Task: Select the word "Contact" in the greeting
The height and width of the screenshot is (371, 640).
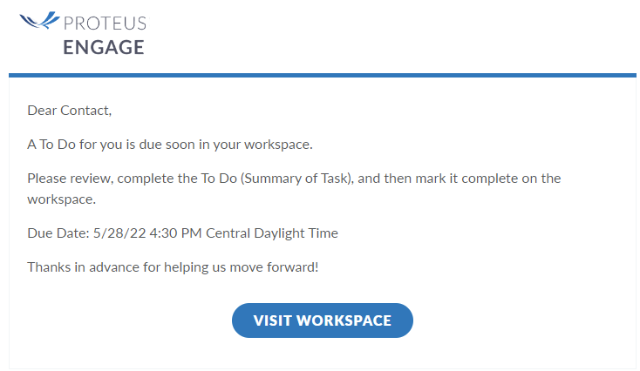Action: coord(84,111)
